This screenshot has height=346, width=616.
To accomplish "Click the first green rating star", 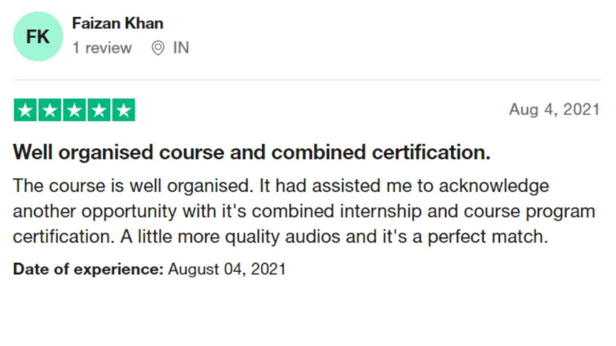I will coord(25,110).
